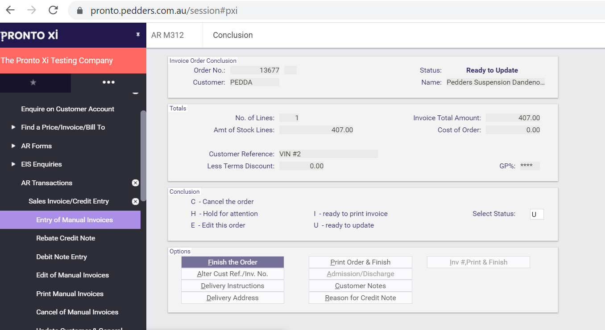Image resolution: width=605 pixels, height=330 pixels.
Task: Click the Customer field PEDDA
Action: pos(255,82)
